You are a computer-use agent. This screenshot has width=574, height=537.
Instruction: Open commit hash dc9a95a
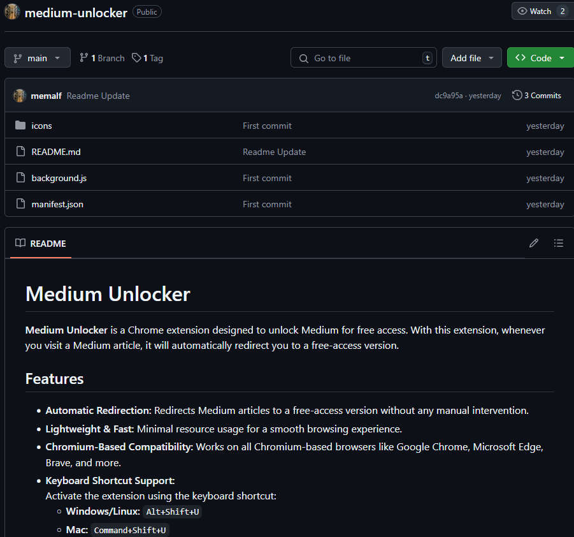pos(448,96)
